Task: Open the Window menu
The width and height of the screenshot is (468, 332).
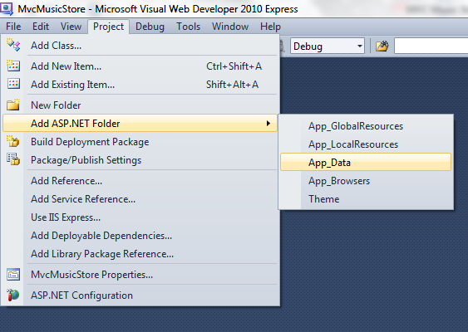Action: point(230,27)
